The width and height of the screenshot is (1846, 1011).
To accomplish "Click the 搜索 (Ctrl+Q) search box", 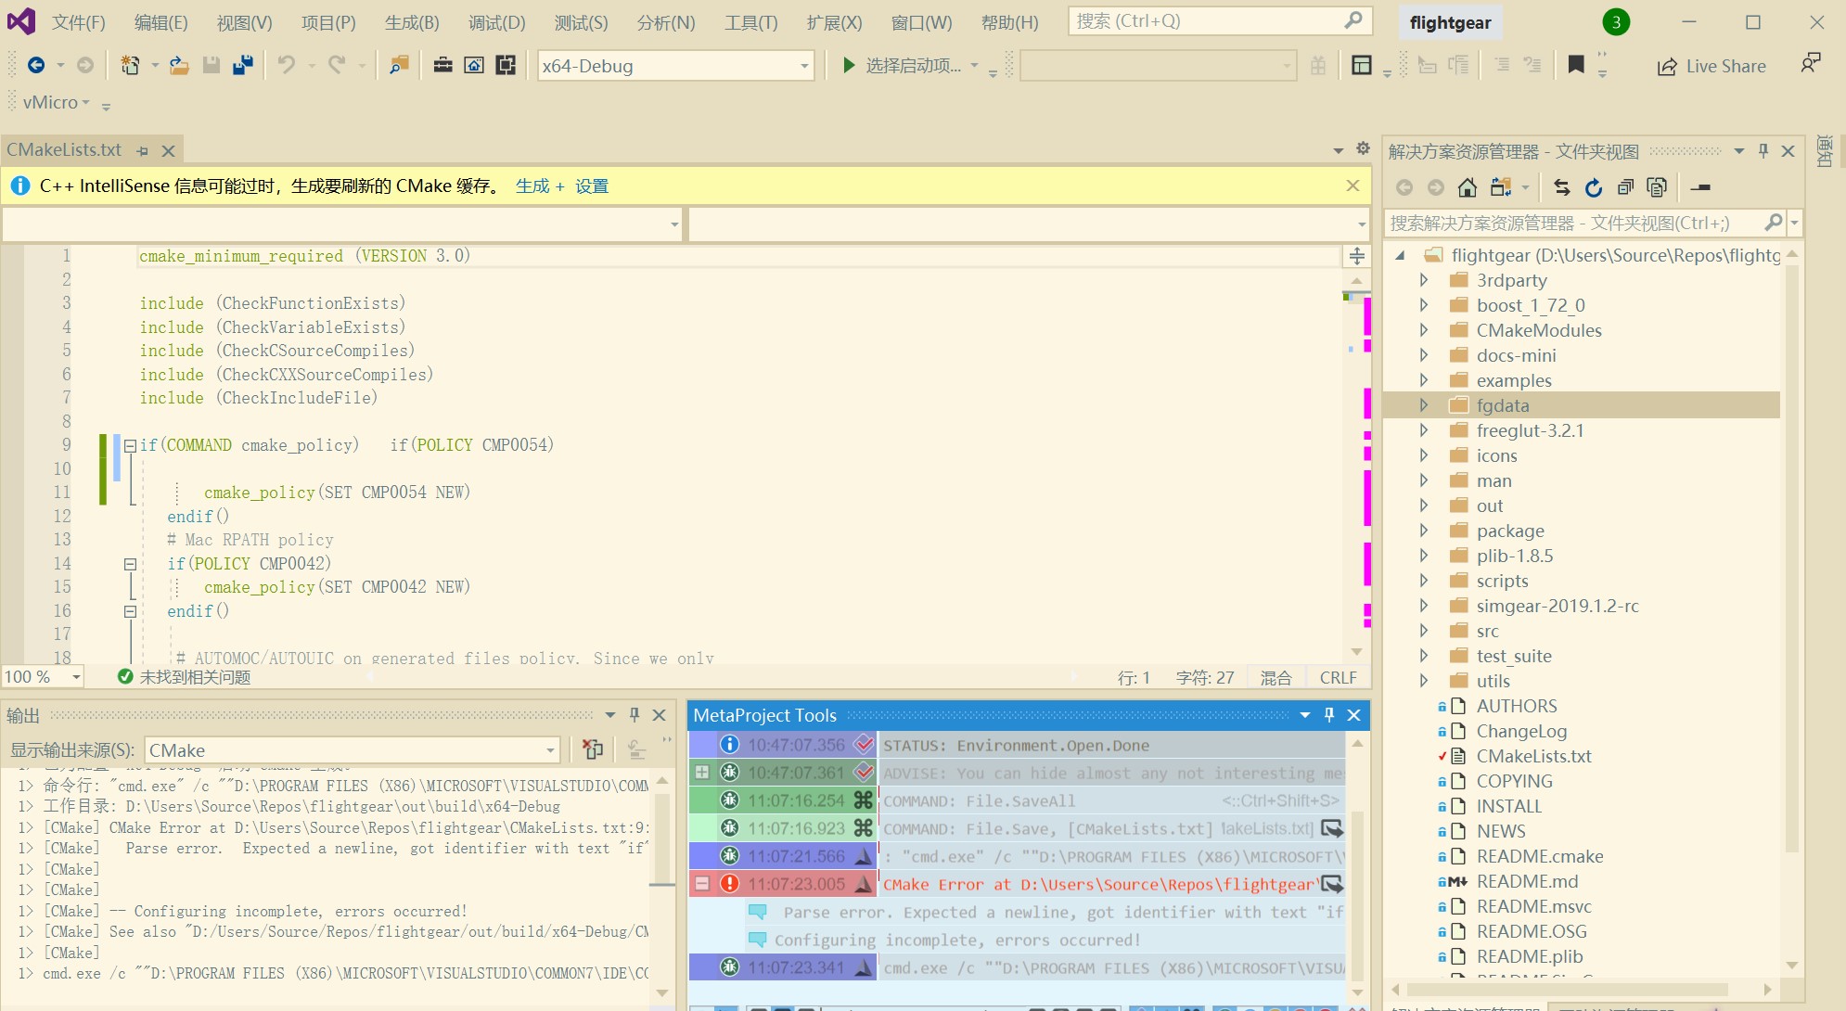I will pos(1220,21).
